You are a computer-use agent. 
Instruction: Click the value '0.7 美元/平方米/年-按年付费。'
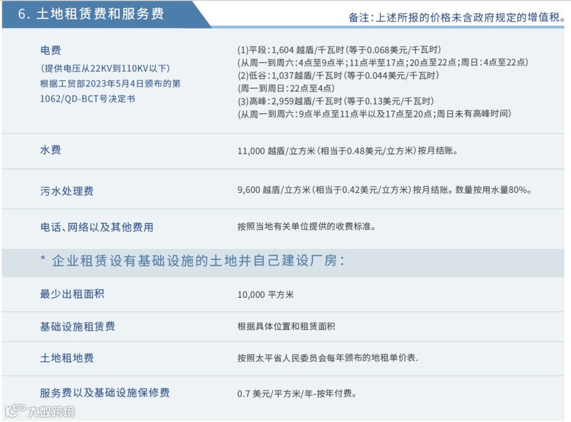(x=297, y=393)
